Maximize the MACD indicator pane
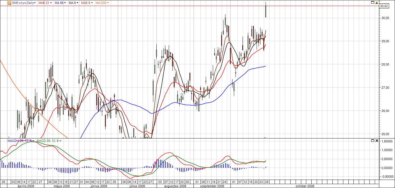 (x=372, y=140)
